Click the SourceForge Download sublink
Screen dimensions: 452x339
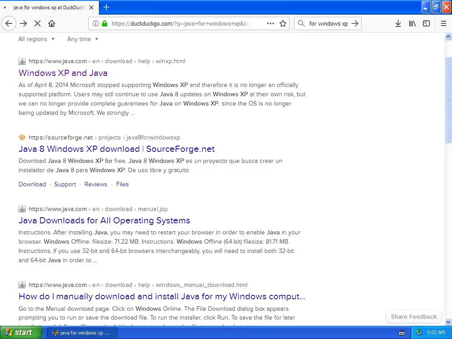click(32, 184)
